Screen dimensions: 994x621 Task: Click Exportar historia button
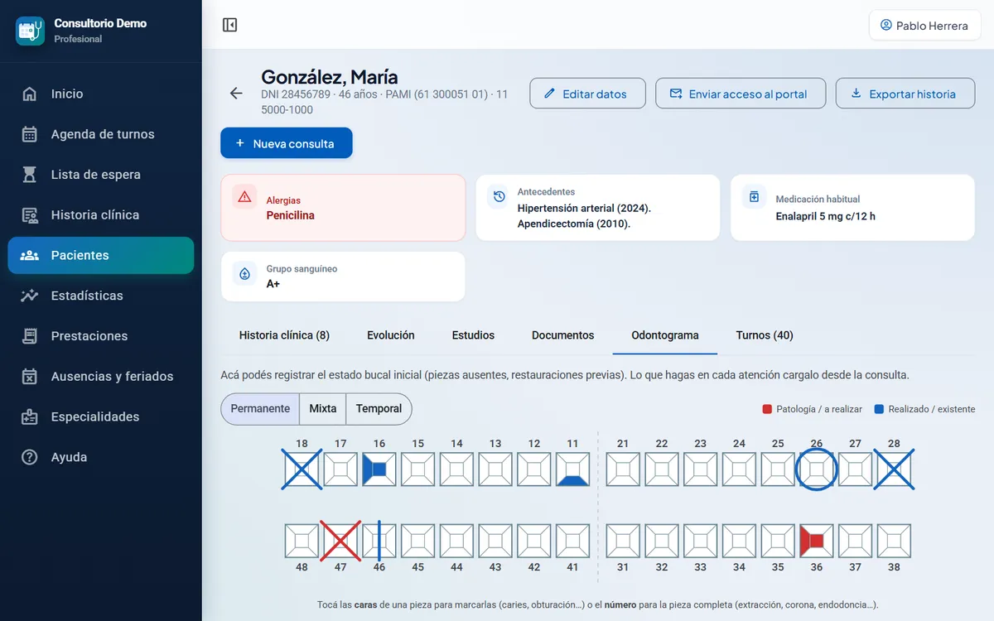[x=905, y=94]
